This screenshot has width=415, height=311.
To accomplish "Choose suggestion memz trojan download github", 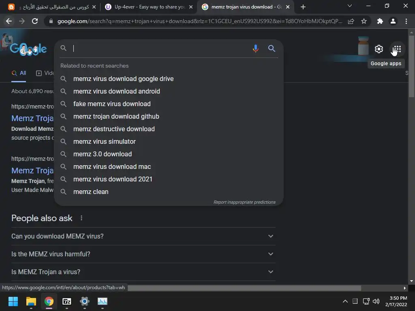I will (169, 116).
